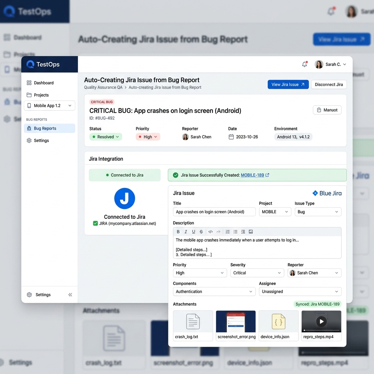
Task: Click the ID: #BUG-492 text
Action: tap(102, 118)
